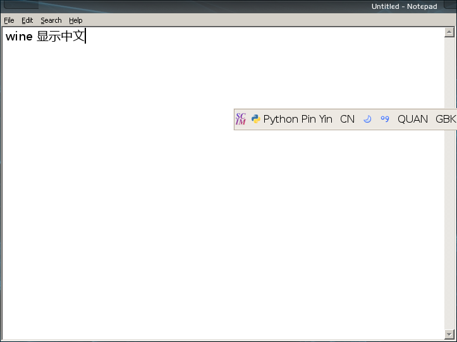Toggle the half-moon full/half width letter icon
The image size is (457, 342).
pos(367,119)
